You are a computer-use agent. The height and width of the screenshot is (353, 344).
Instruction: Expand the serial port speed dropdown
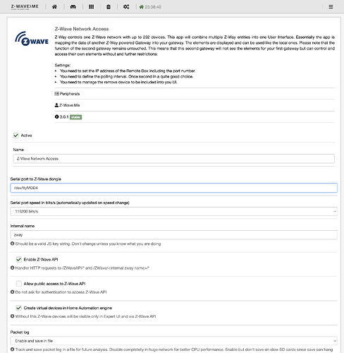[x=173, y=211]
